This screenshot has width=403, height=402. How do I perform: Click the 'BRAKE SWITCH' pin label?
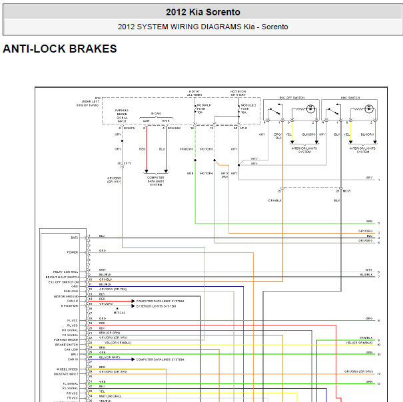click(67, 345)
